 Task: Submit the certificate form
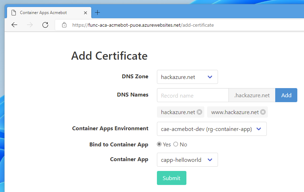(172, 178)
